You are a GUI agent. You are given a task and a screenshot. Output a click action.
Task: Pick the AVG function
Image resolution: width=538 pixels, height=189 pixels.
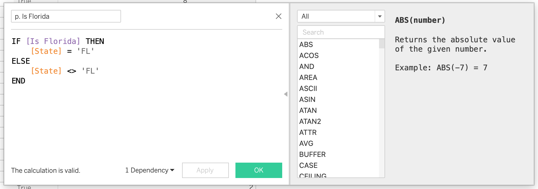[x=306, y=143]
